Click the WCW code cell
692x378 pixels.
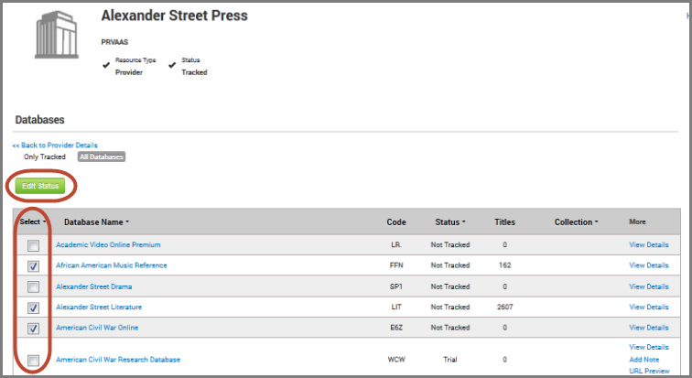coord(396,360)
